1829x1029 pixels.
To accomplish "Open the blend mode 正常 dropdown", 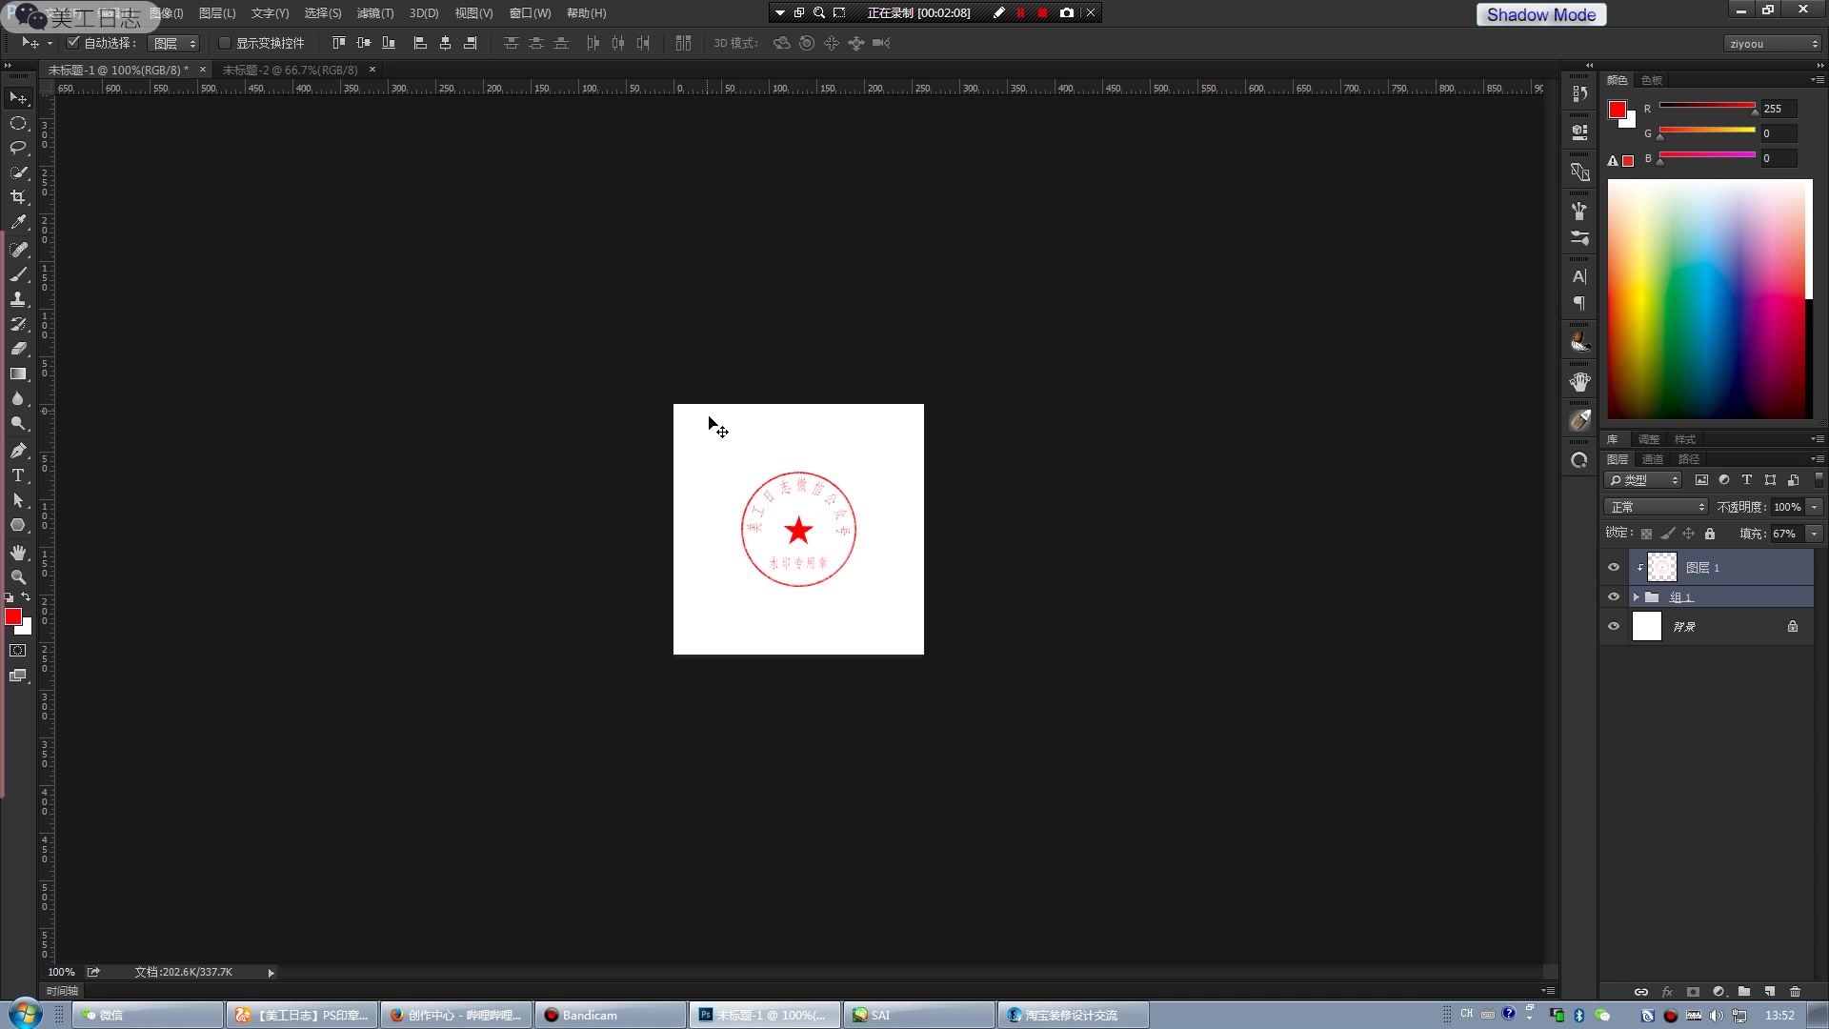I will (x=1656, y=507).
